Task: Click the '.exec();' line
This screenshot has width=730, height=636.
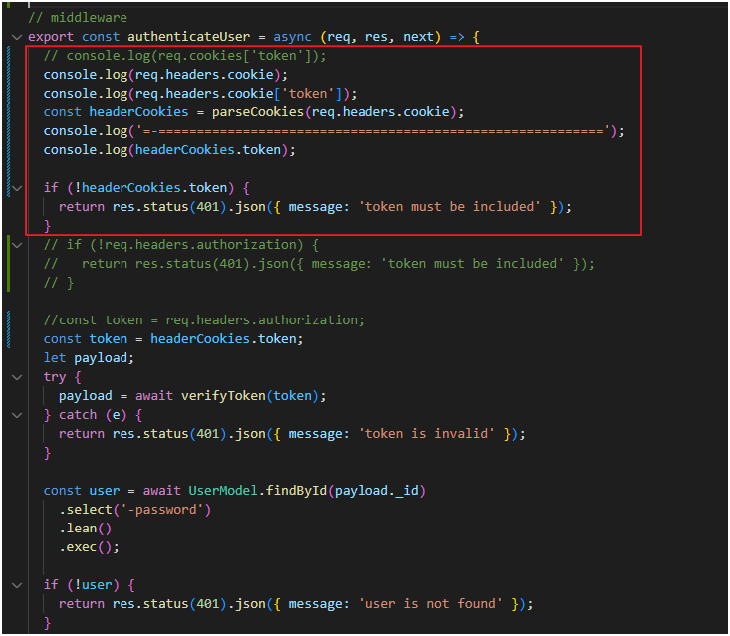Action: click(89, 547)
